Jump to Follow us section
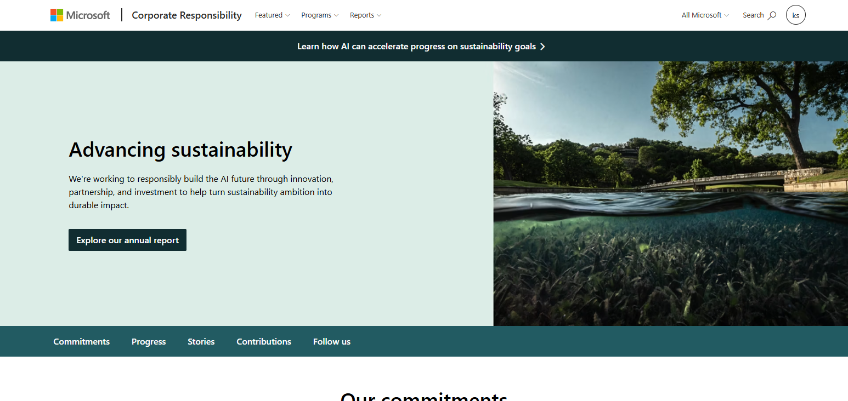 pos(332,341)
